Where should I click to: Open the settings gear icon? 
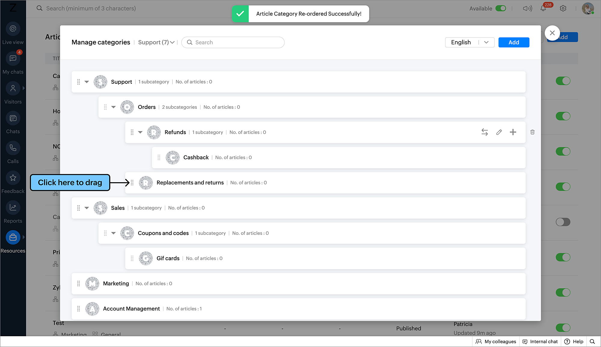(563, 8)
